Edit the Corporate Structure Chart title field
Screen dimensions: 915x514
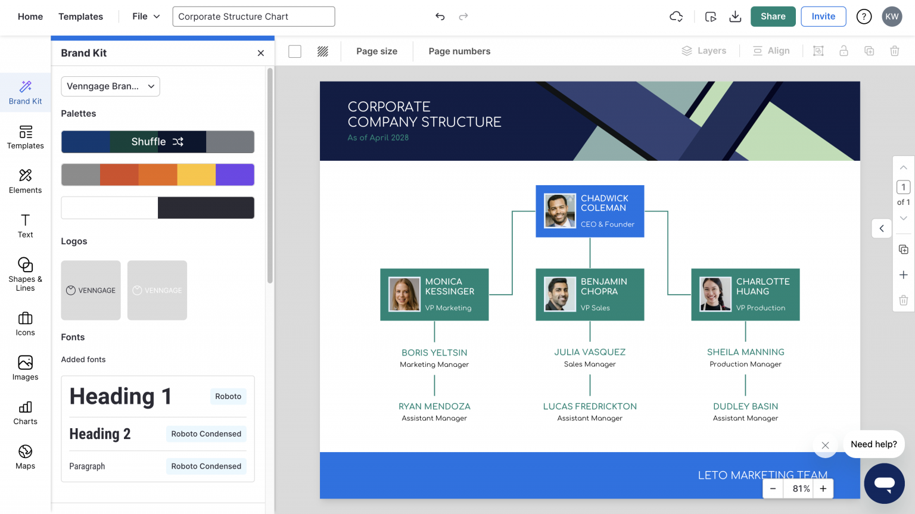(253, 16)
